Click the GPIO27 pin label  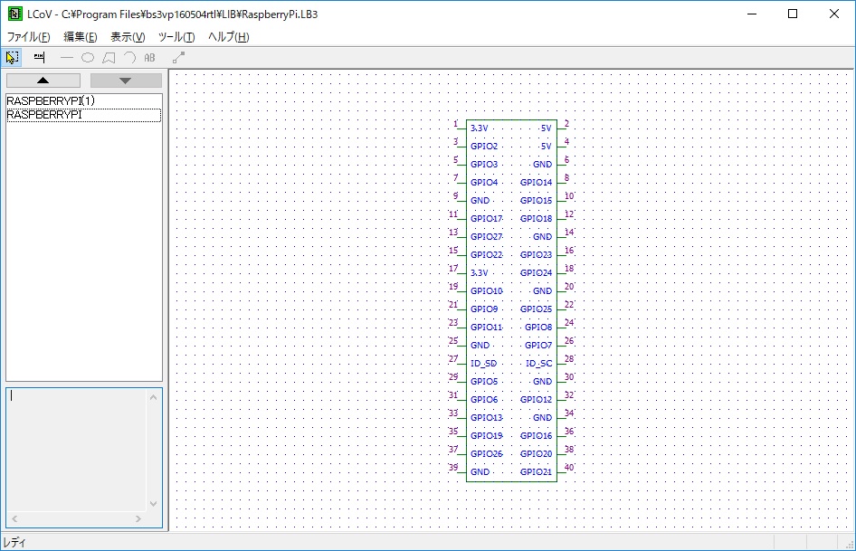pyautogui.click(x=487, y=236)
